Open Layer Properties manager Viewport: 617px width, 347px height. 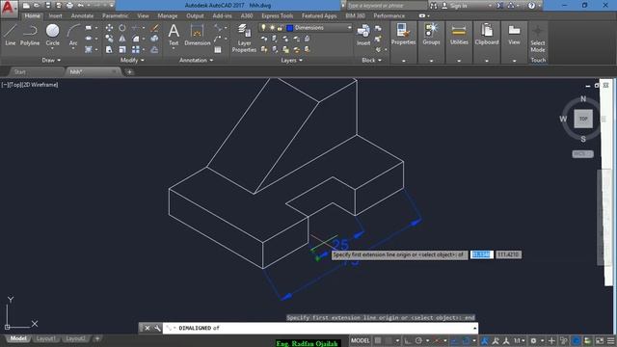[244, 38]
